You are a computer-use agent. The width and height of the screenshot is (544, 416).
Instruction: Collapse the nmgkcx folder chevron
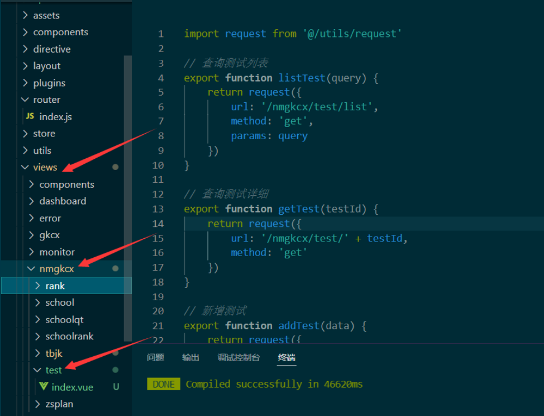(x=31, y=269)
